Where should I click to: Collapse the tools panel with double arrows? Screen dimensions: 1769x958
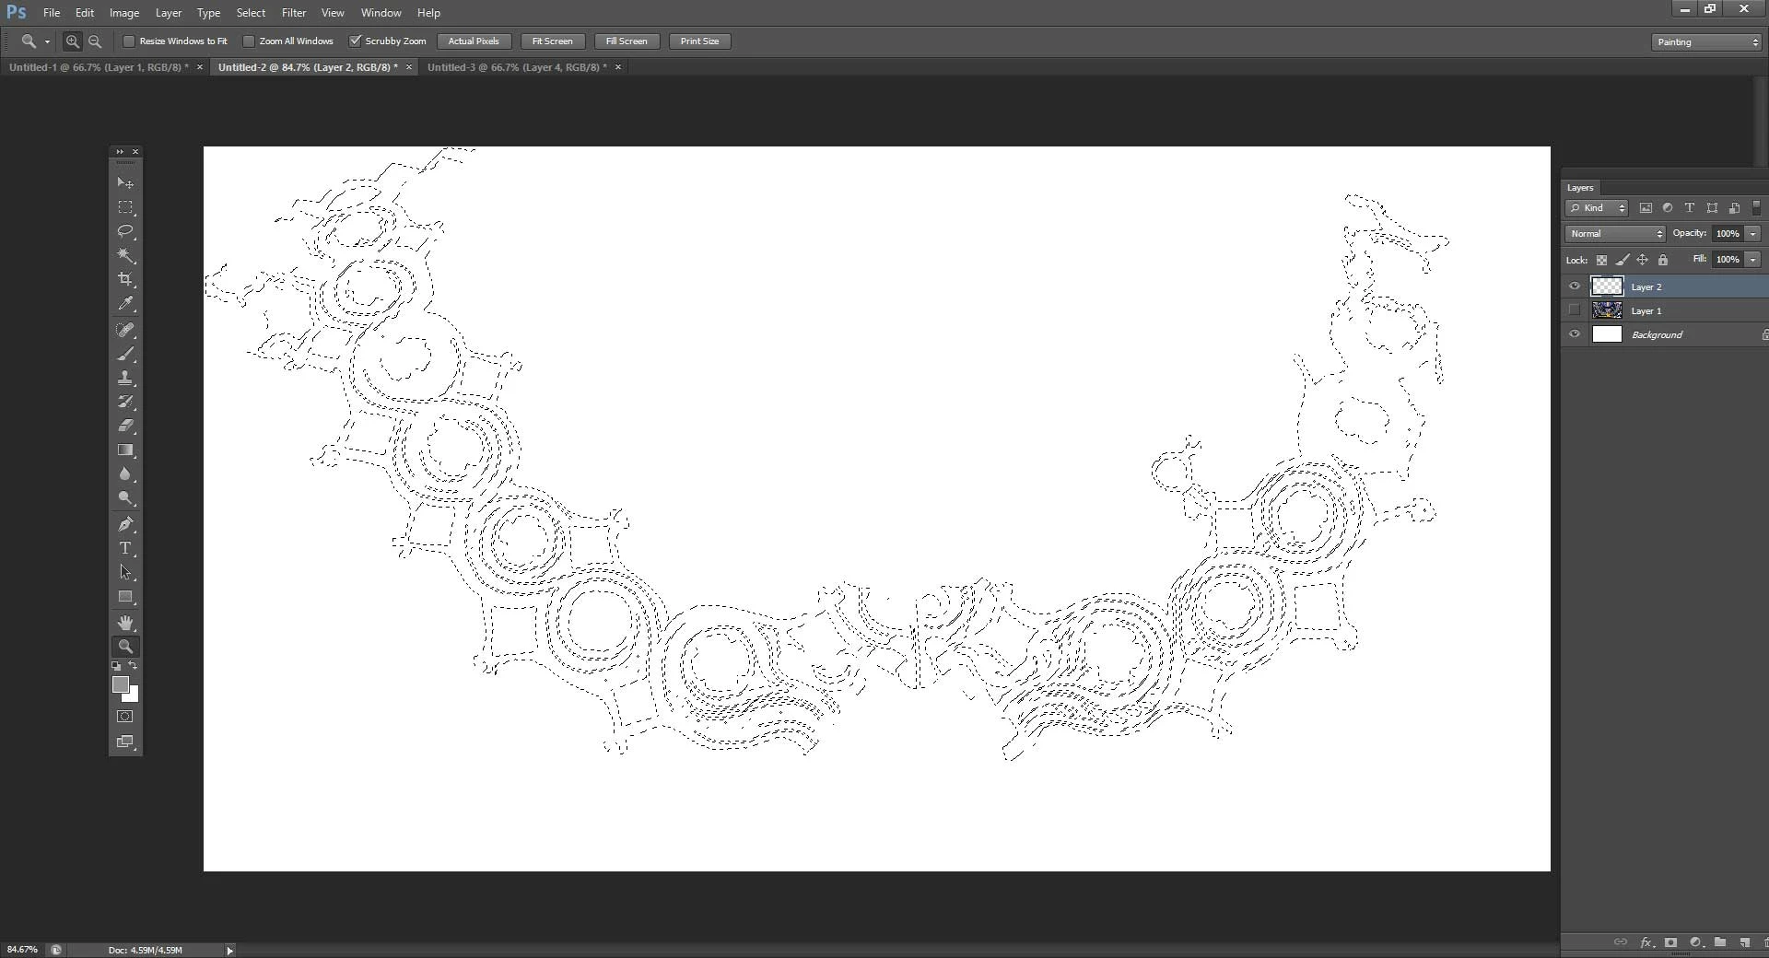tap(119, 152)
